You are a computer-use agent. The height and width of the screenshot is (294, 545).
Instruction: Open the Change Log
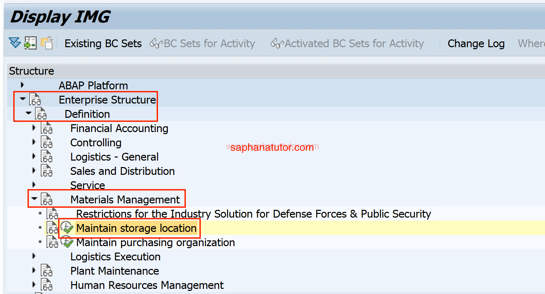tap(476, 43)
